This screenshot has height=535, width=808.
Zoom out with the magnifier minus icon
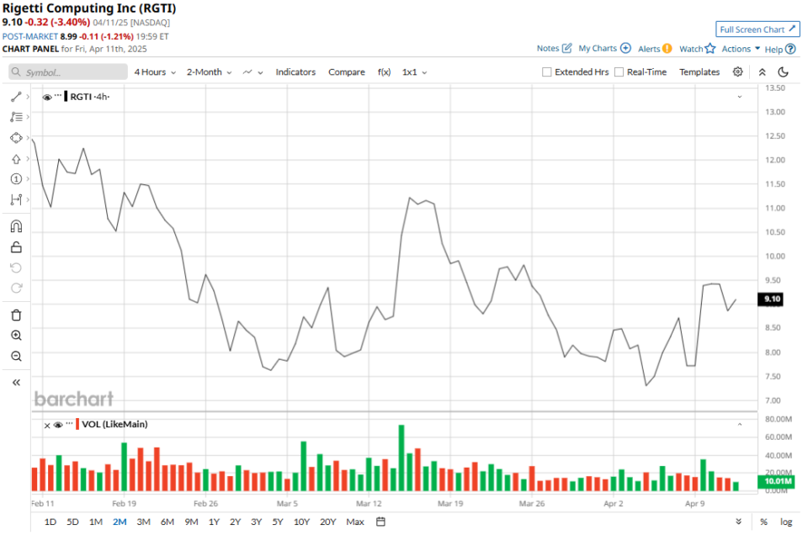coord(16,357)
